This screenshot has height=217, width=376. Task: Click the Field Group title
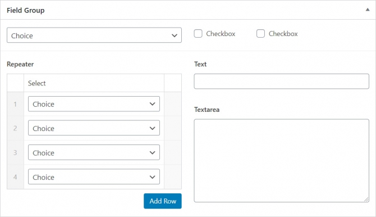tap(26, 10)
